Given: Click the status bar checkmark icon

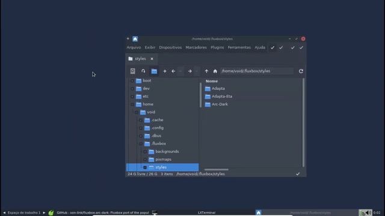Looking at the screenshot, I should coord(298,174).
